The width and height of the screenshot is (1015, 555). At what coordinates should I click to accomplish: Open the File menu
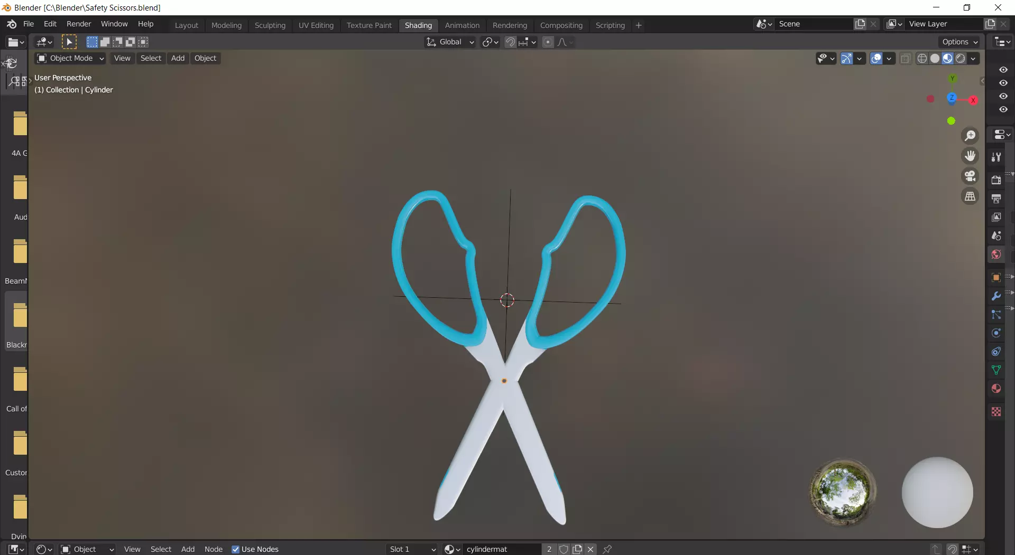(29, 24)
